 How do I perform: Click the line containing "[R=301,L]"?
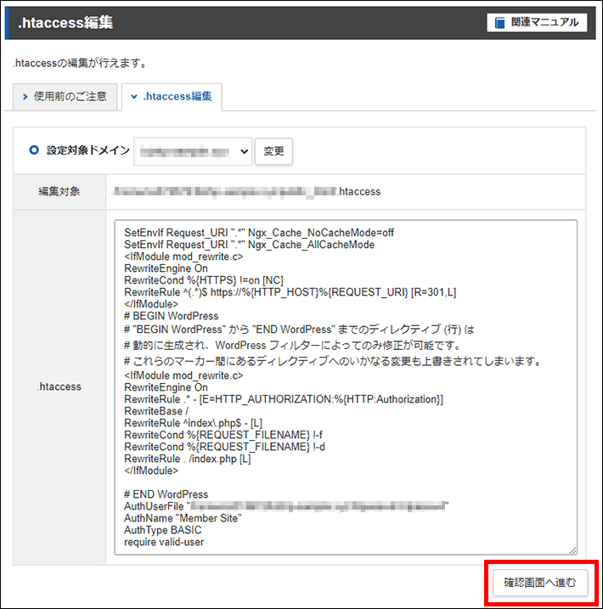[290, 292]
